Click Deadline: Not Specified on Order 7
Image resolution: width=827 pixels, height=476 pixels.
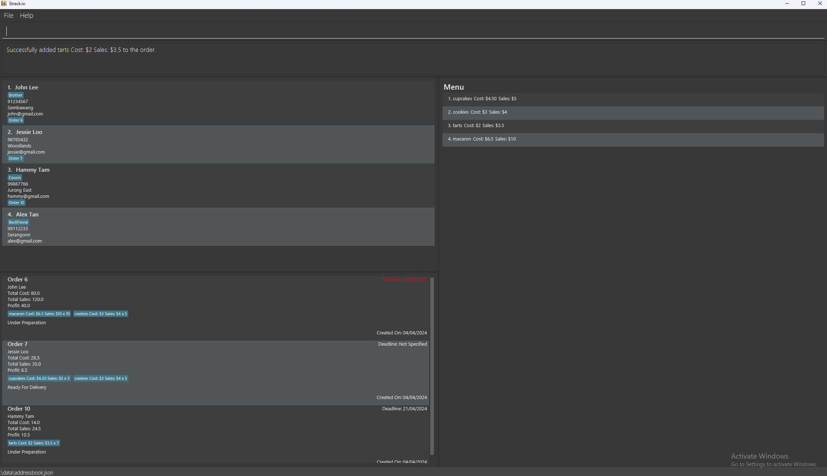point(403,344)
